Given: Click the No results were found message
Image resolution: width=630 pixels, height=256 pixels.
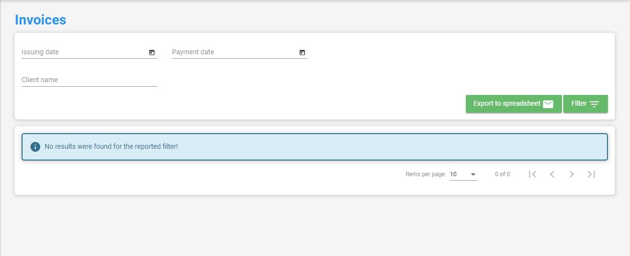Looking at the screenshot, I should [x=111, y=146].
